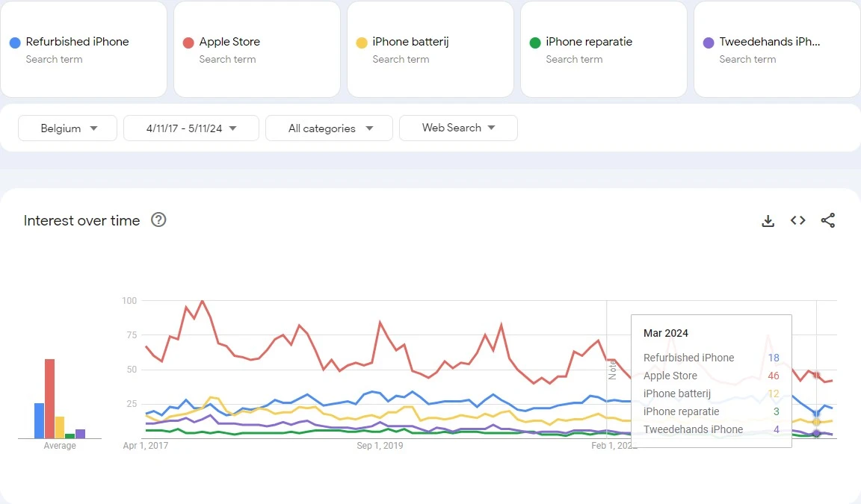
Task: Click the Tweedehands iPhone search term
Action: tap(770, 42)
